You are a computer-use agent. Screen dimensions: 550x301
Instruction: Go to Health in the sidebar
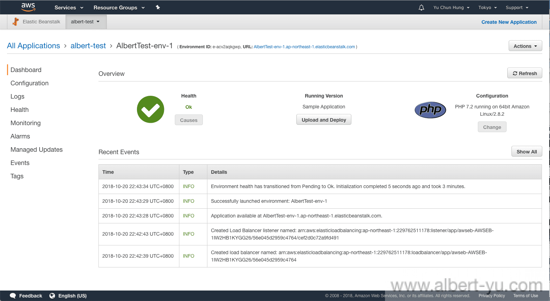click(20, 110)
